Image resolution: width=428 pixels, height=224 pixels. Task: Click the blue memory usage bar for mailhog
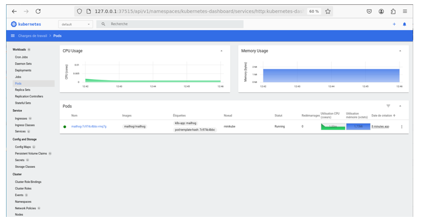click(x=358, y=127)
